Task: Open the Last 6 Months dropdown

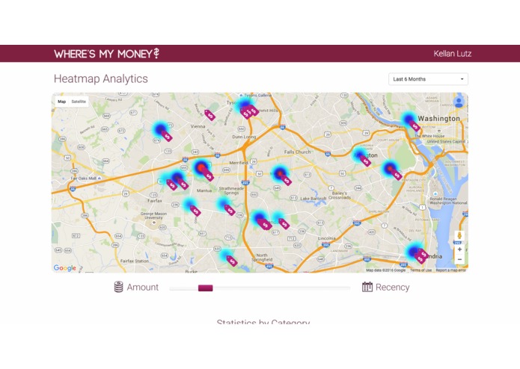Action: pyautogui.click(x=428, y=79)
